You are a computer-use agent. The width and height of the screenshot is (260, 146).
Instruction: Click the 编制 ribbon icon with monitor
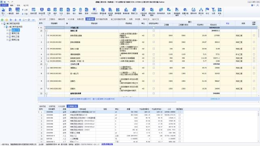click(17, 11)
